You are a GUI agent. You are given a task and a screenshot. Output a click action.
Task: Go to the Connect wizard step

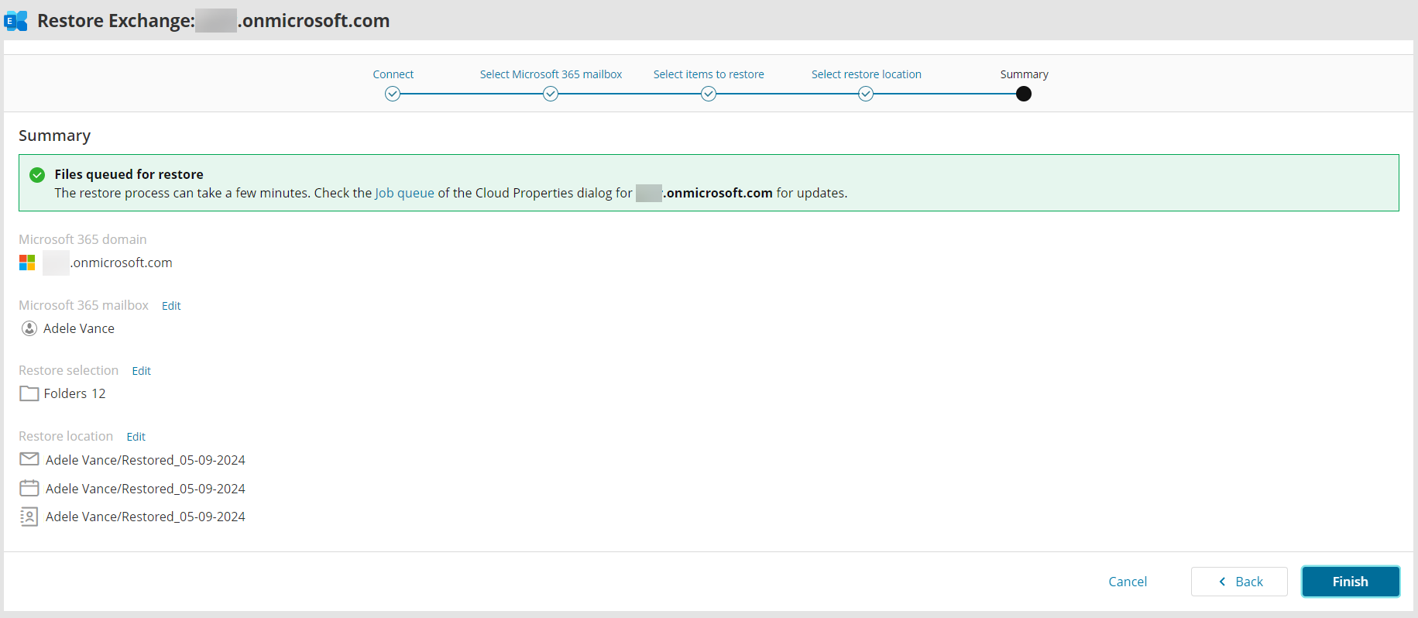click(x=393, y=94)
